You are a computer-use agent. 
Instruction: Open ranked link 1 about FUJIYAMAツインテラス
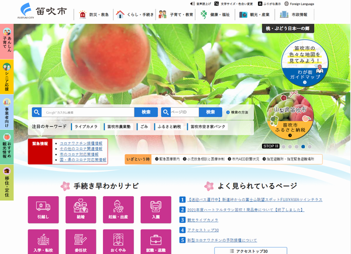(x=254, y=200)
